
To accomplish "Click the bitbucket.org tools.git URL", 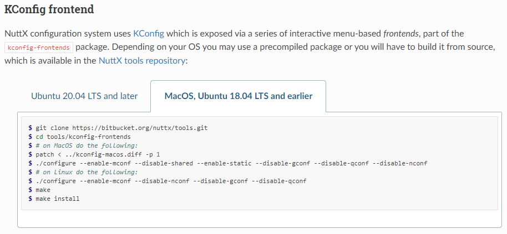I will click(x=140, y=127).
